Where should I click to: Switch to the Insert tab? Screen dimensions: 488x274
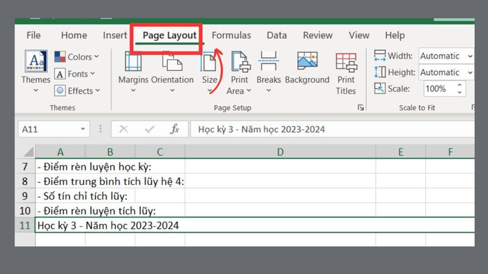(115, 35)
